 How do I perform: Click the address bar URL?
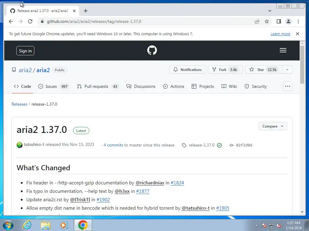pyautogui.click(x=94, y=21)
